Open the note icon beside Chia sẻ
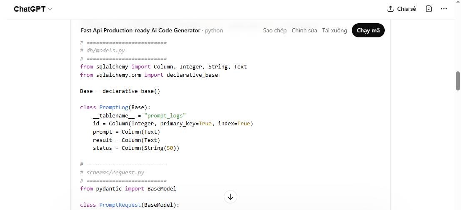This screenshot has width=461, height=210. pyautogui.click(x=429, y=9)
